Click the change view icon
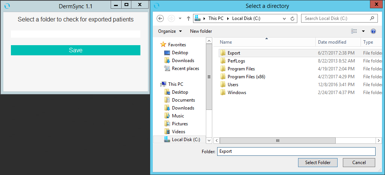This screenshot has height=175, width=385. (354, 31)
